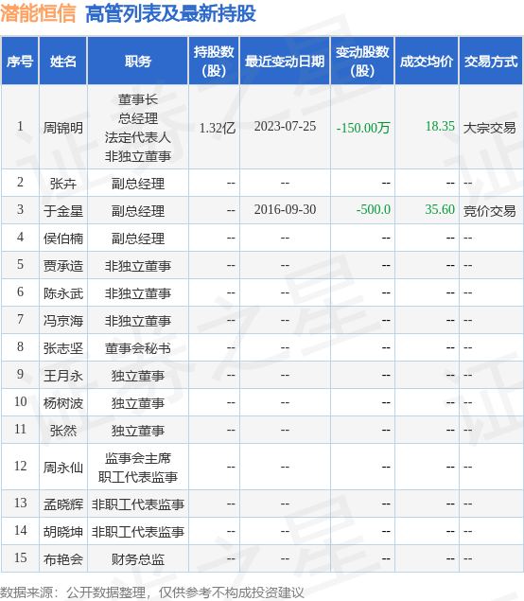Click the 1.32亿 shareholding value
This screenshot has width=524, height=601.
218,128
